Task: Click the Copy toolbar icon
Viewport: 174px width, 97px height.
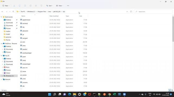Action: click(20, 6)
